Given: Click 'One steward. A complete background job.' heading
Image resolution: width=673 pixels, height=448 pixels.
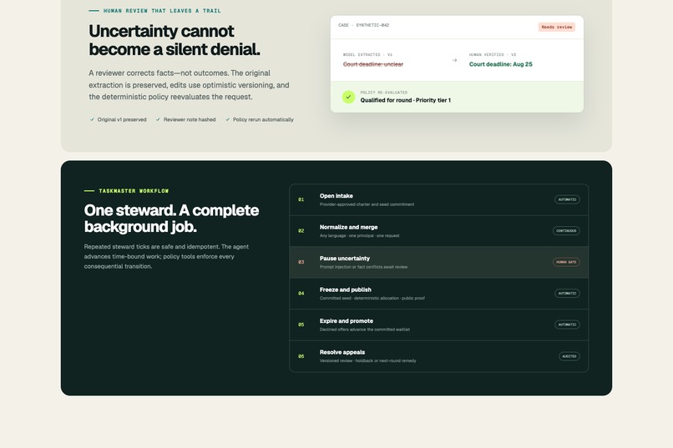Looking at the screenshot, I should 171,219.
